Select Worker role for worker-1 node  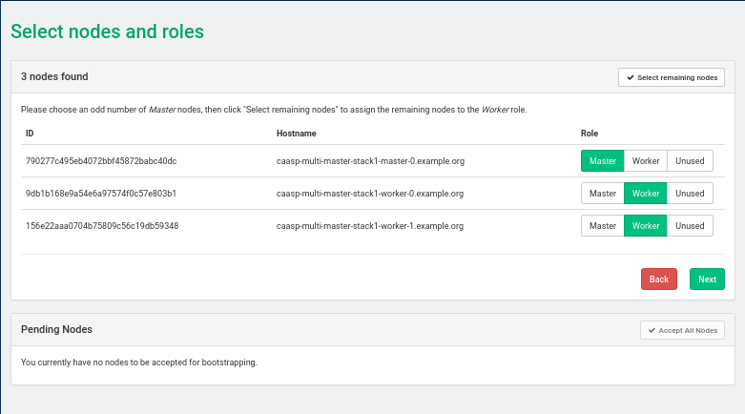646,226
